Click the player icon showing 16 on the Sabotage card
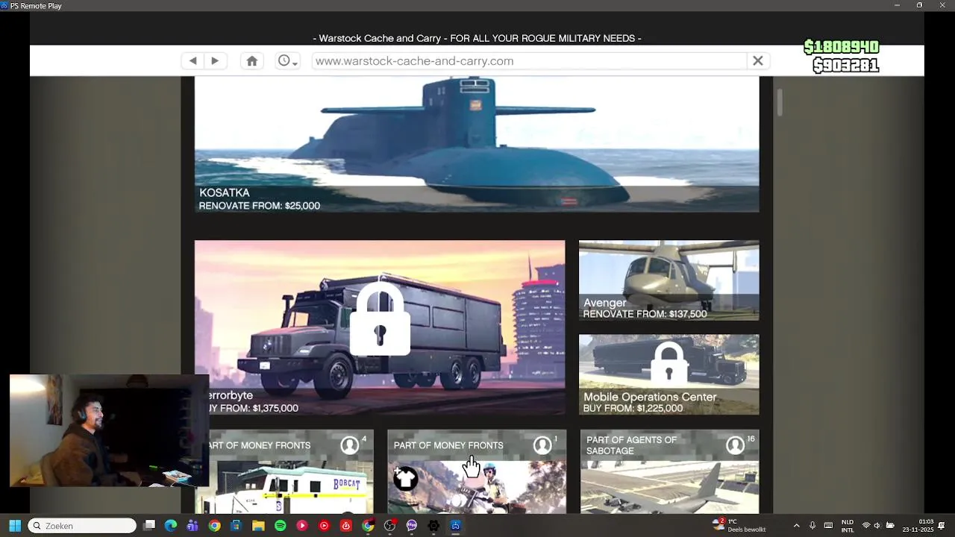955x537 pixels. coord(736,445)
